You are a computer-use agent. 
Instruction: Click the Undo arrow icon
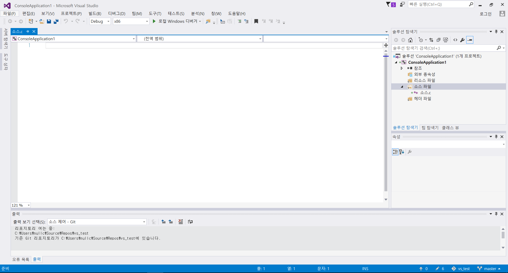click(x=66, y=21)
